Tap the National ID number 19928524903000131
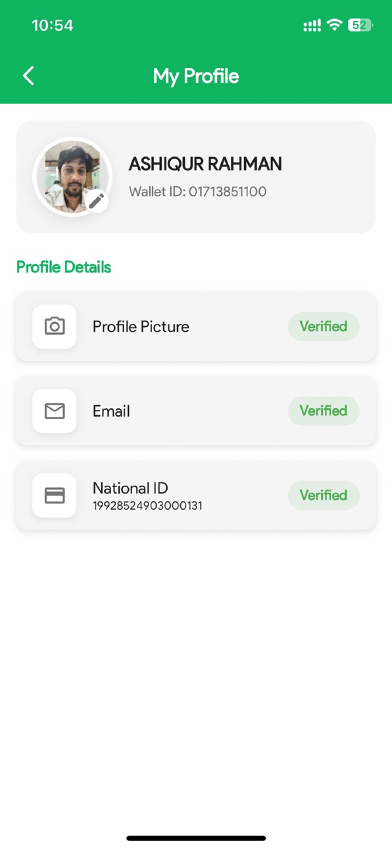The image size is (392, 849). 147,506
